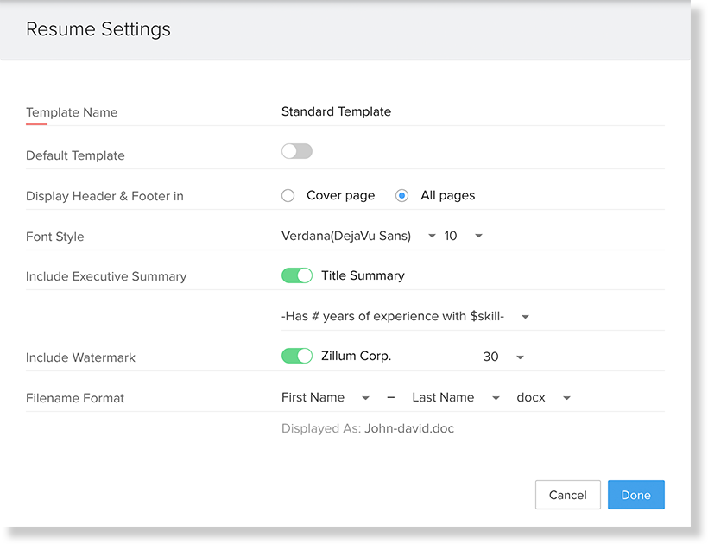Disable the Include Executive Summary toggle
This screenshot has height=544, width=708.
pos(296,276)
